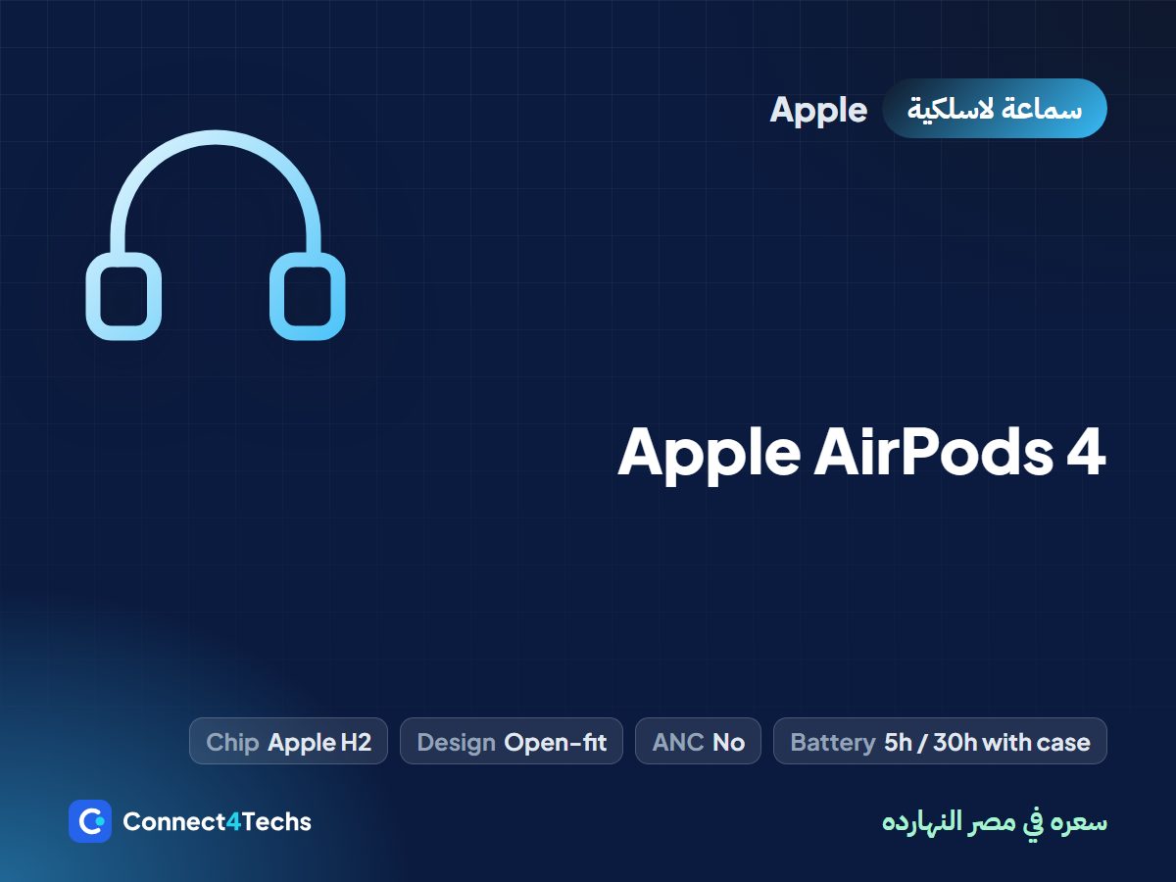The height and width of the screenshot is (882, 1176).
Task: Click the Arabic wireless headphone category badge
Action: pyautogui.click(x=995, y=108)
